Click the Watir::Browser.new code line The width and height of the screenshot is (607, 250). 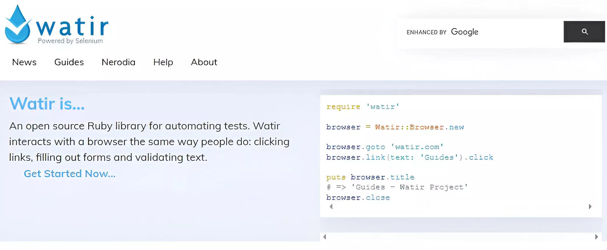tap(395, 127)
